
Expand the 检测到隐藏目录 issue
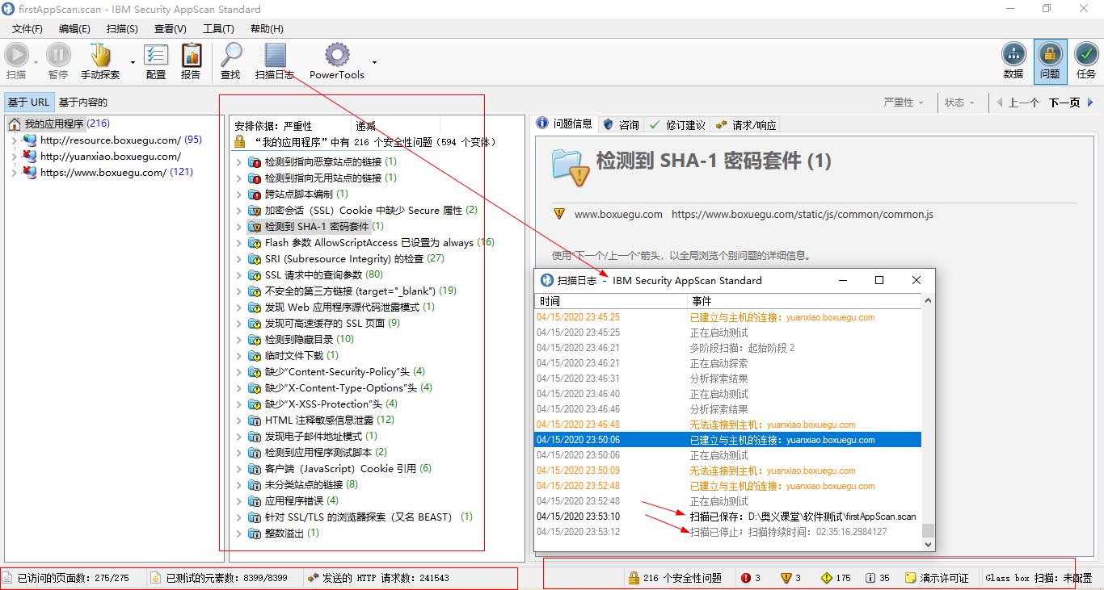coord(239,340)
